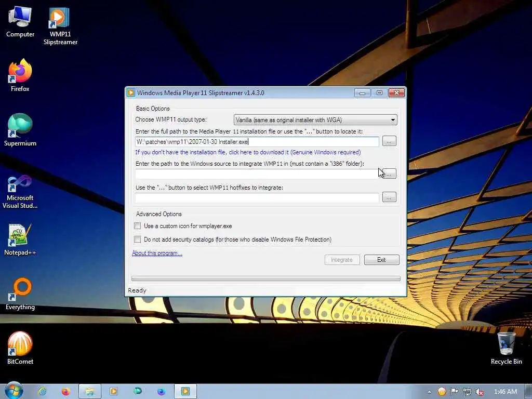Image resolution: width=532 pixels, height=399 pixels.
Task: Click the download installation file link
Action: pyautogui.click(x=248, y=152)
